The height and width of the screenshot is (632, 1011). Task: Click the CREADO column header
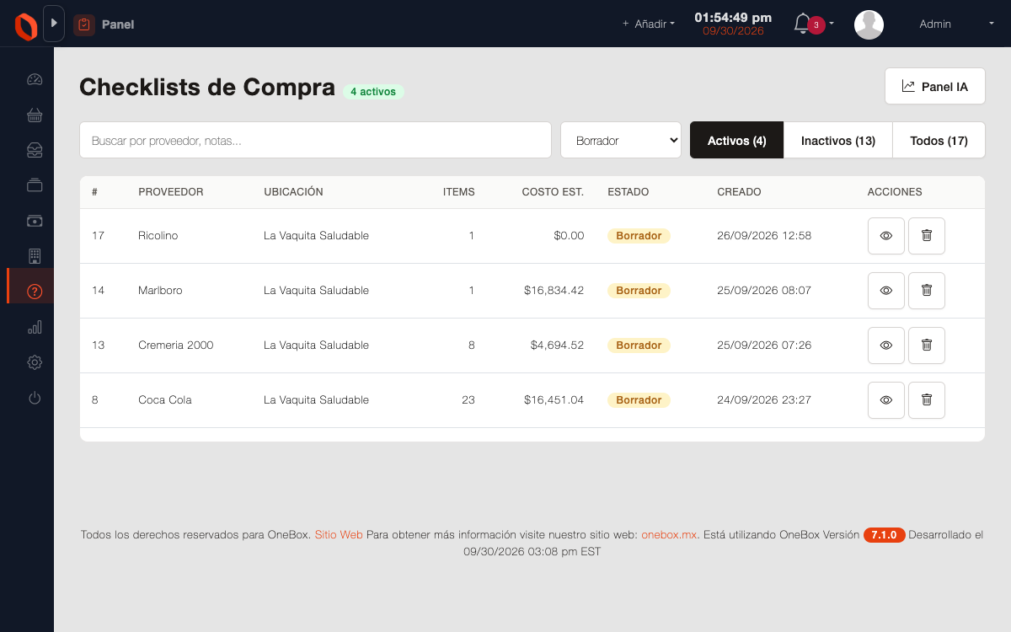pos(739,192)
